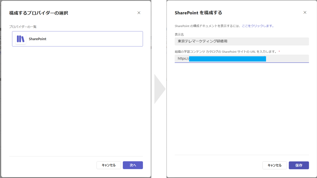Close the SharePoint configuration dialog

pyautogui.click(x=305, y=12)
